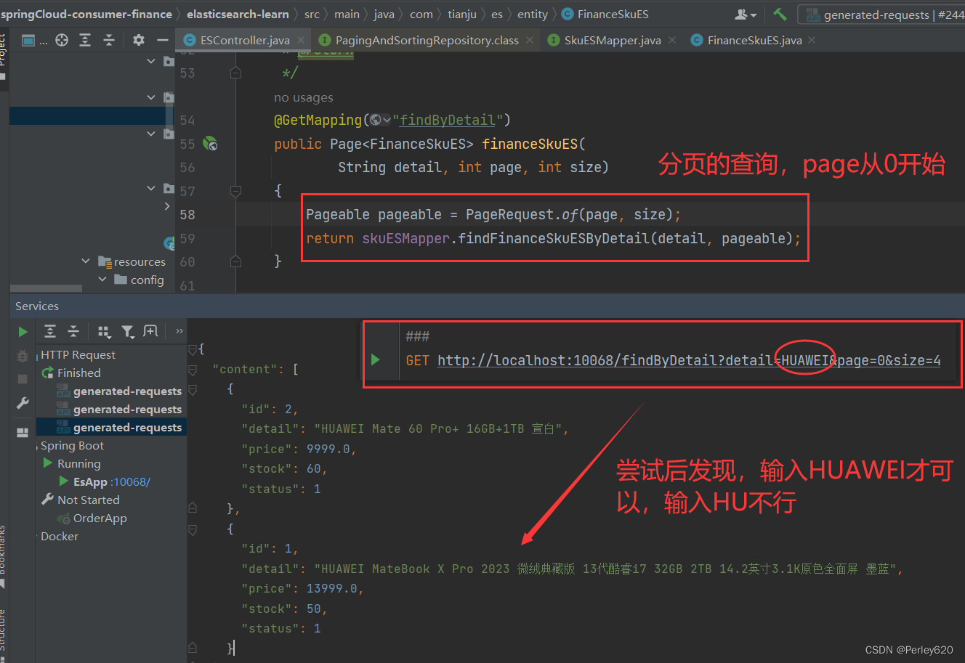Viewport: 965px width, 663px height.
Task: Click Open in New Tab services icon
Action: point(150,331)
